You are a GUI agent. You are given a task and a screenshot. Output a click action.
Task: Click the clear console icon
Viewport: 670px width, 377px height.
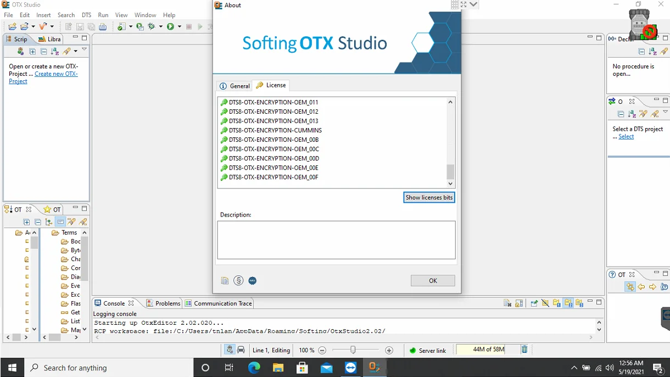(507, 303)
